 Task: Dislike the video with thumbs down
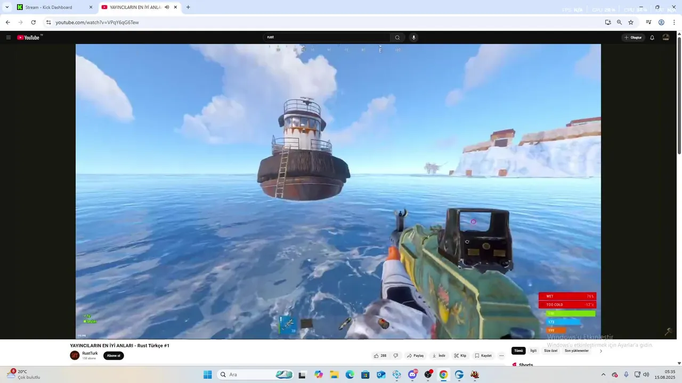click(395, 355)
